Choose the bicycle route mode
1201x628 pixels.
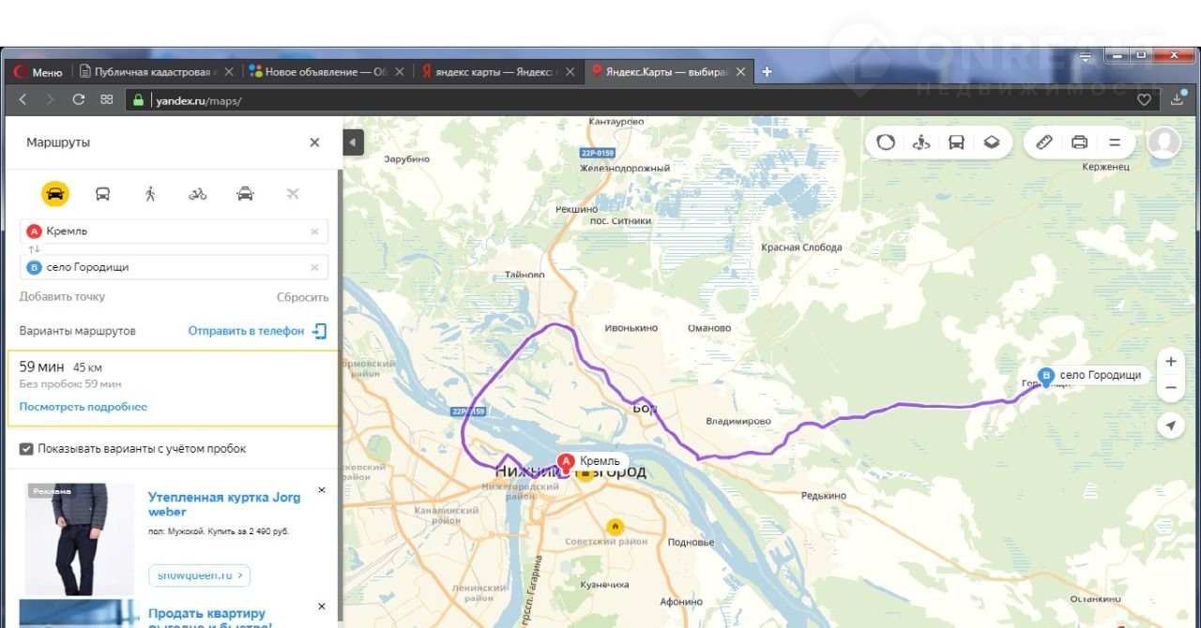click(197, 194)
